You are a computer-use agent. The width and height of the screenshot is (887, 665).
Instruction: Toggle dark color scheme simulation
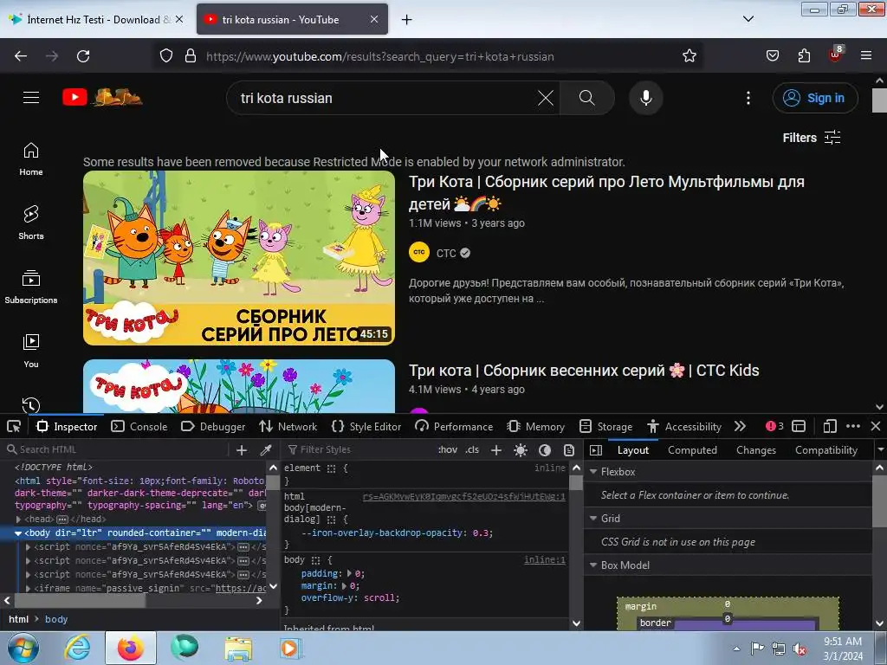(545, 450)
